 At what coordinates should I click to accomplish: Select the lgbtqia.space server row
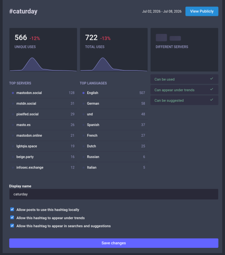pos(43,146)
